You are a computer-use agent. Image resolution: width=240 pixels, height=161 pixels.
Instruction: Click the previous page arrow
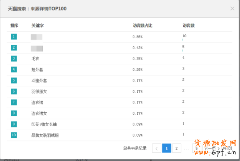tap(156, 148)
